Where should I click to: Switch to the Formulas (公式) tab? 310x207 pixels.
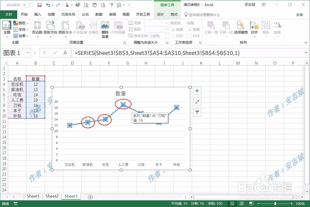point(85,15)
